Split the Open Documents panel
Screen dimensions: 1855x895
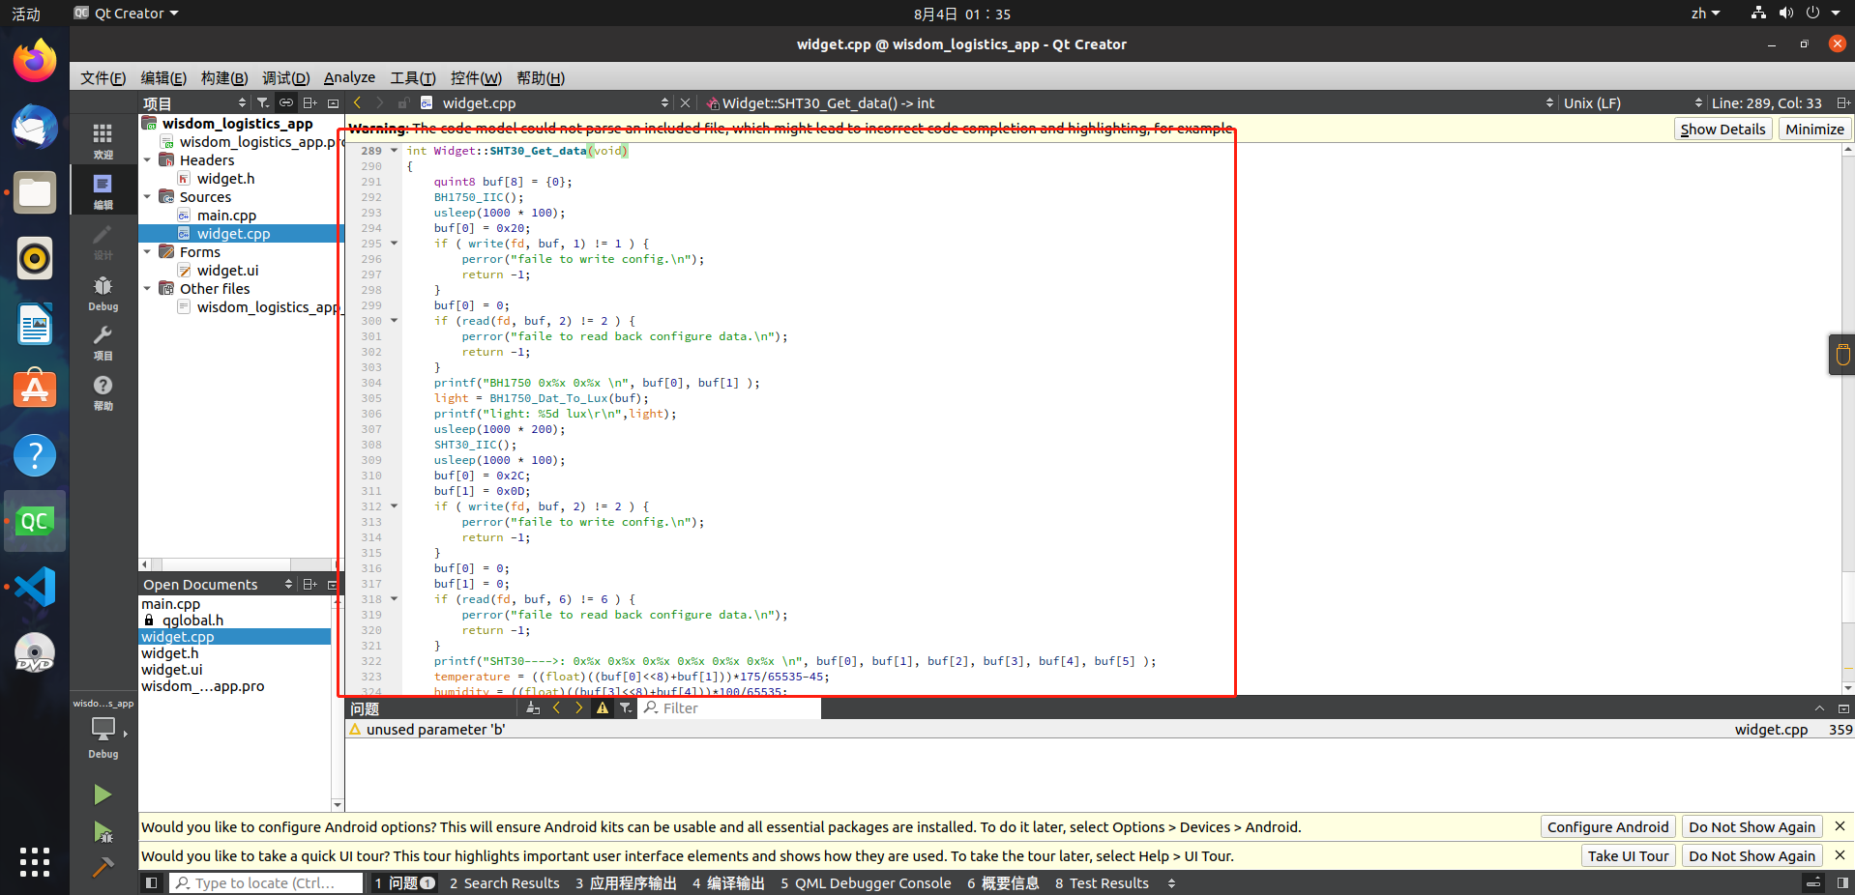(309, 584)
